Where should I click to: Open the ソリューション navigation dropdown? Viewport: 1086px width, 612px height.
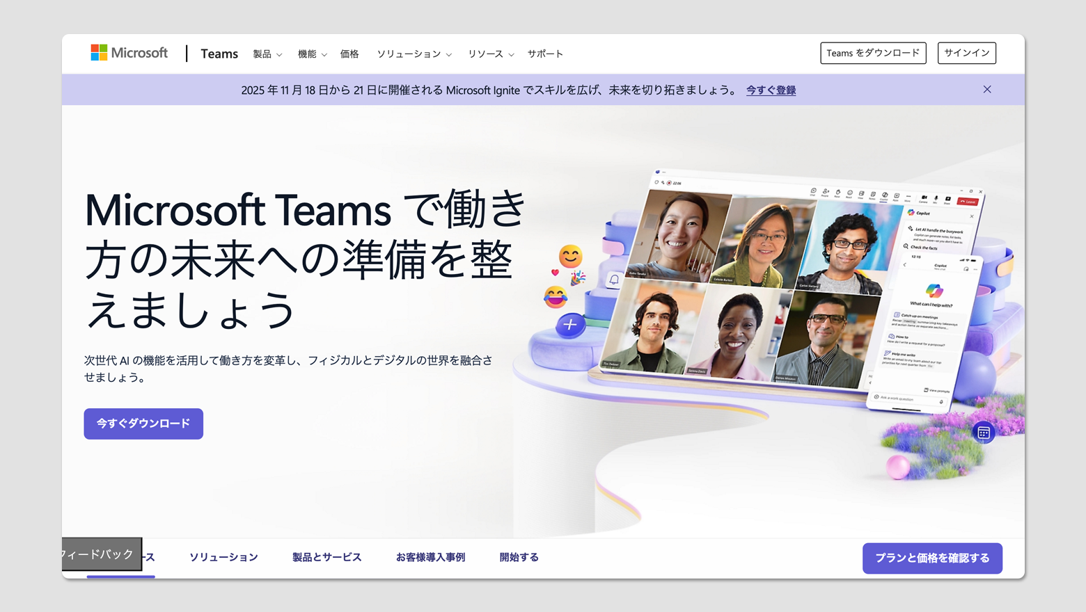[x=414, y=54]
